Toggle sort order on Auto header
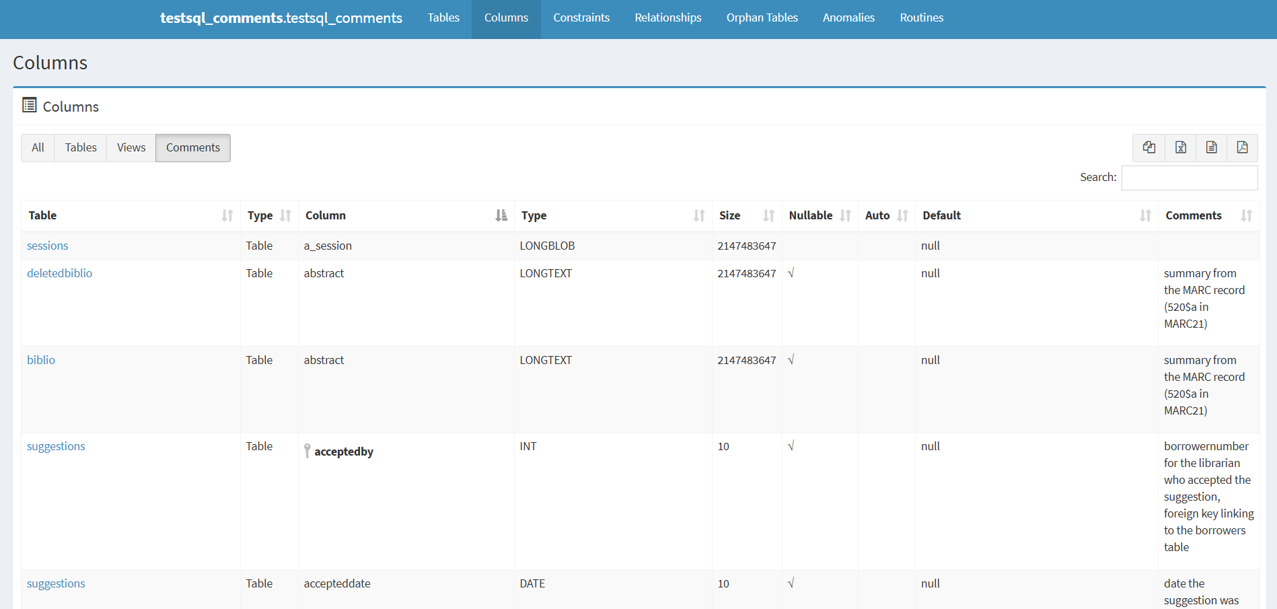The height and width of the screenshot is (609, 1277). pos(902,215)
